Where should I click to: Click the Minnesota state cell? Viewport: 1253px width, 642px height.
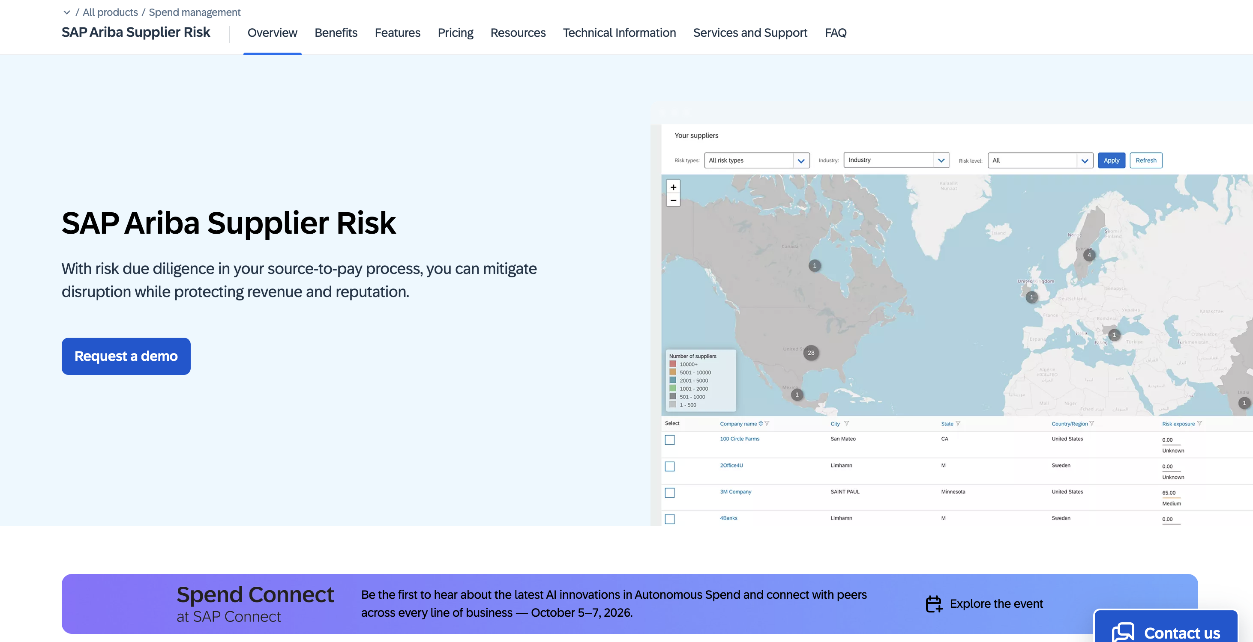click(953, 492)
